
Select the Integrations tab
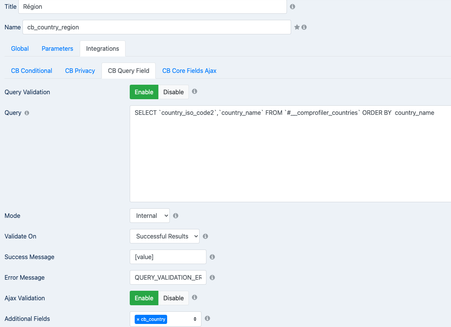pyautogui.click(x=103, y=48)
